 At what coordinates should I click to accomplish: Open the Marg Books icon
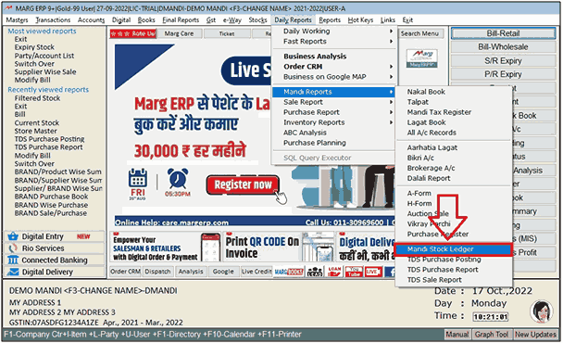(x=289, y=272)
